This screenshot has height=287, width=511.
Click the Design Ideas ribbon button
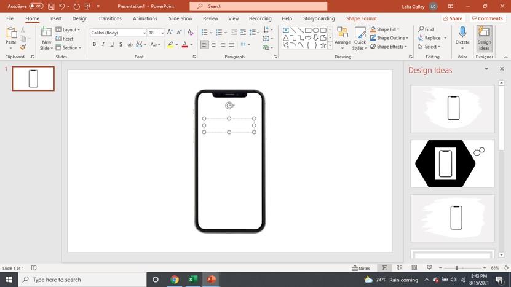pos(484,38)
